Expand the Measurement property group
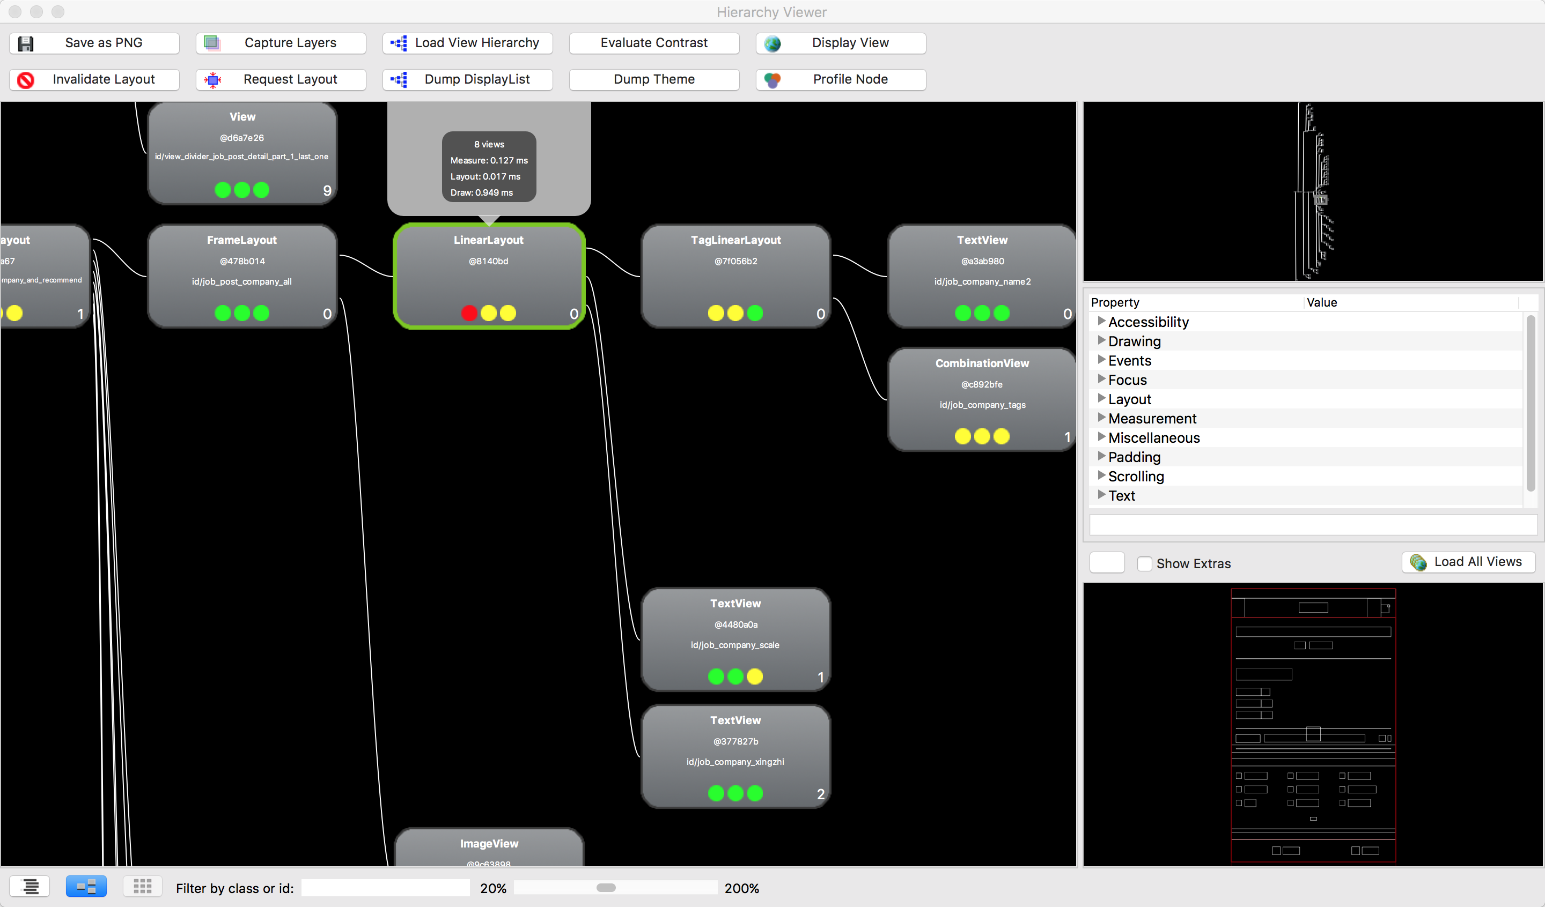The height and width of the screenshot is (907, 1545). coord(1101,418)
